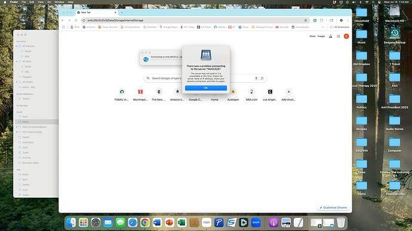Open the Window menu in menu bar
Viewport: 412px width, 231px height.
tap(59, 2)
